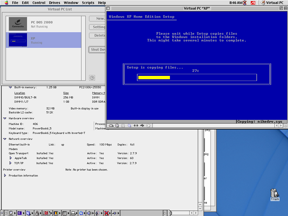
Task: Click the 'Location' column header
Action: pyautogui.click(x=20, y=93)
